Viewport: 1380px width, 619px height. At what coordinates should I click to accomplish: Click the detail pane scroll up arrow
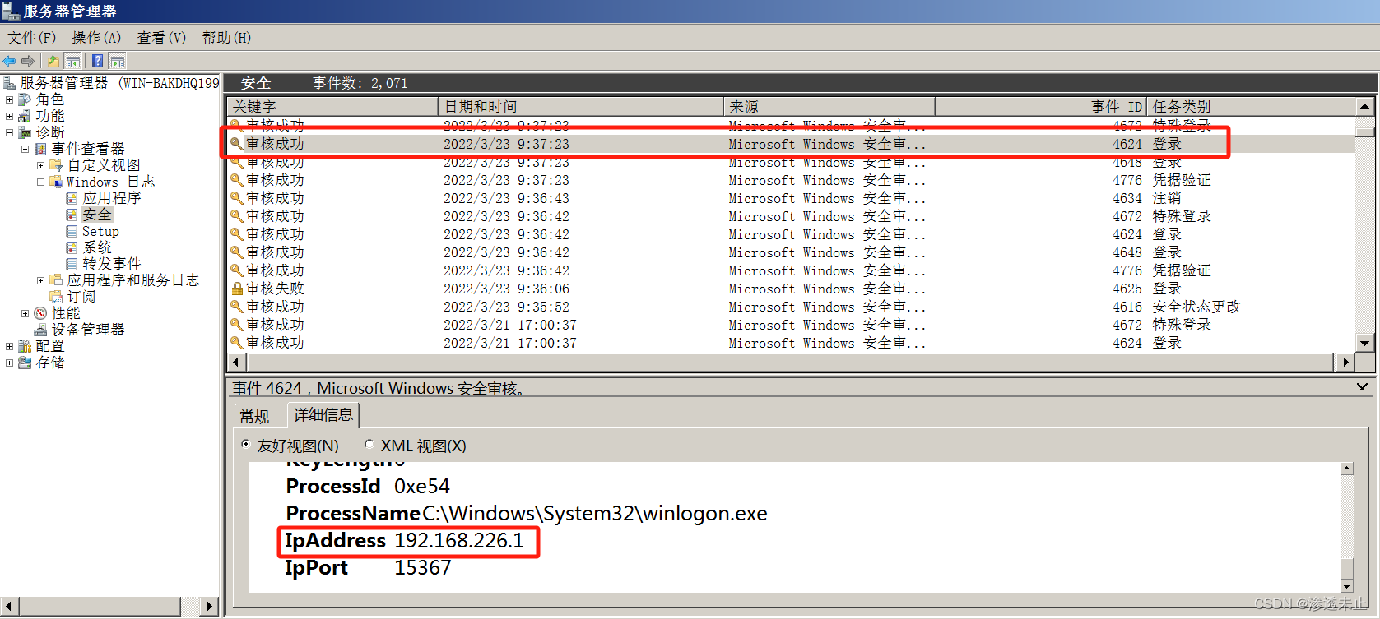(1347, 469)
